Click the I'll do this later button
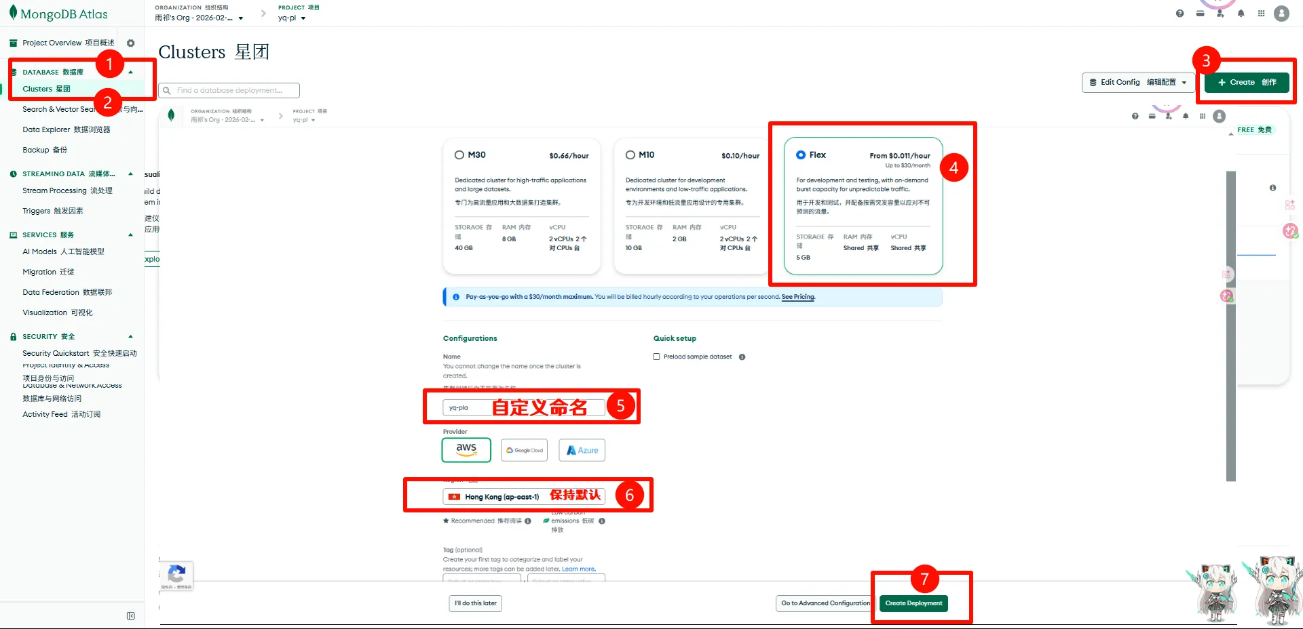The width and height of the screenshot is (1303, 629). [x=476, y=603]
